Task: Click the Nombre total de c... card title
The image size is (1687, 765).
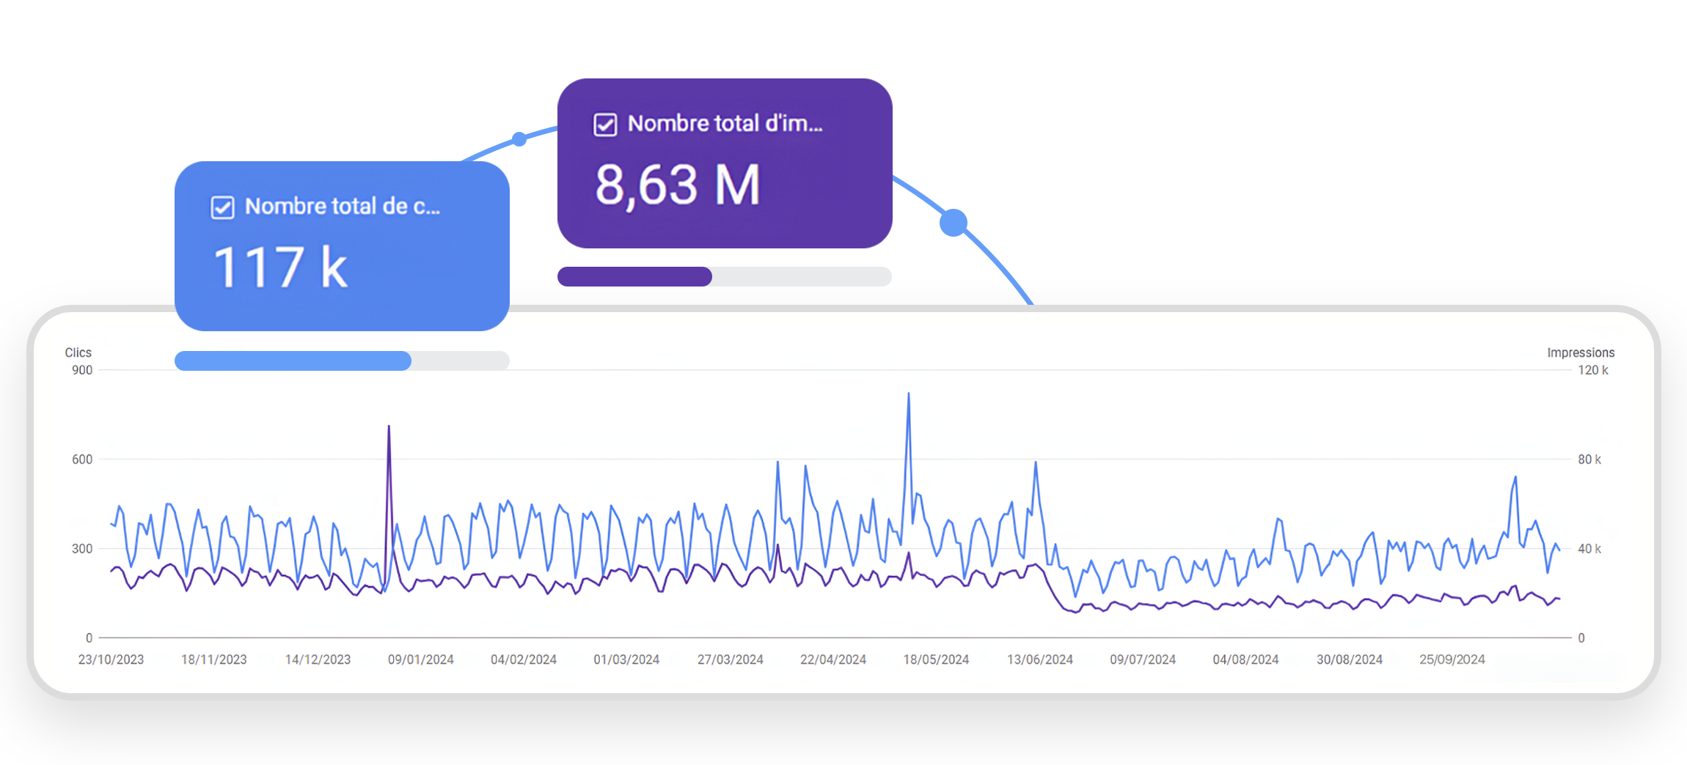Action: (x=343, y=207)
